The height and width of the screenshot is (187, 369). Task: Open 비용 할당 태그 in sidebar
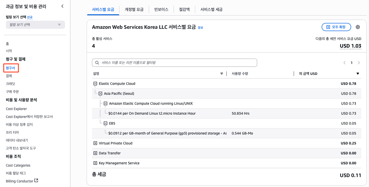[x=16, y=173]
